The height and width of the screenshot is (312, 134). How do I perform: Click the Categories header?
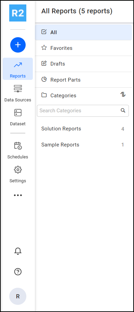[x=63, y=96]
